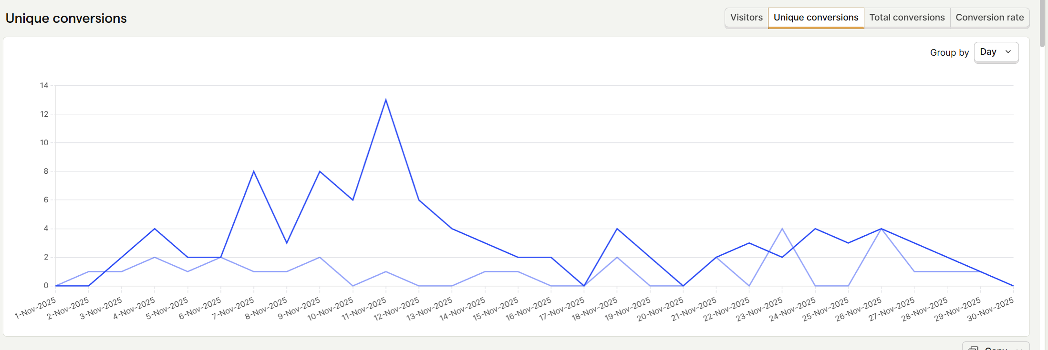This screenshot has height=350, width=1048.
Task: Click the dark line point on 9-Nov-2025
Action: 320,171
